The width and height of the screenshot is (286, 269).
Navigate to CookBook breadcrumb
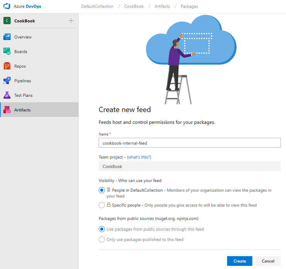coord(134,7)
